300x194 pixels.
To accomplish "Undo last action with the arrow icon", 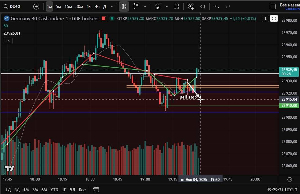I will (217, 6).
